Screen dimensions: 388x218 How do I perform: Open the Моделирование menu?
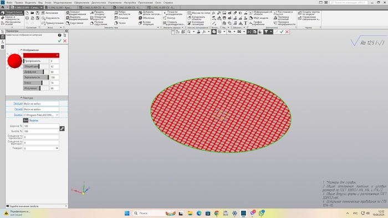tap(63, 2)
